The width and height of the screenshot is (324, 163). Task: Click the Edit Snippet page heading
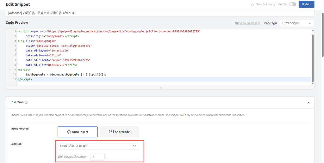click(18, 4)
